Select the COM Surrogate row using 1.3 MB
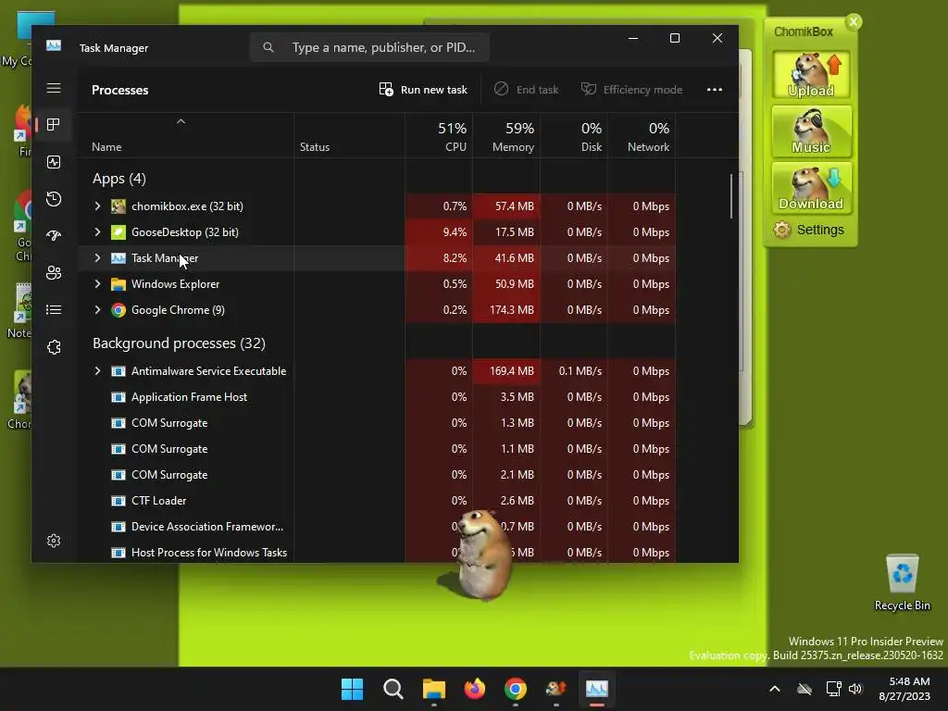This screenshot has width=948, height=711. pyautogui.click(x=377, y=423)
